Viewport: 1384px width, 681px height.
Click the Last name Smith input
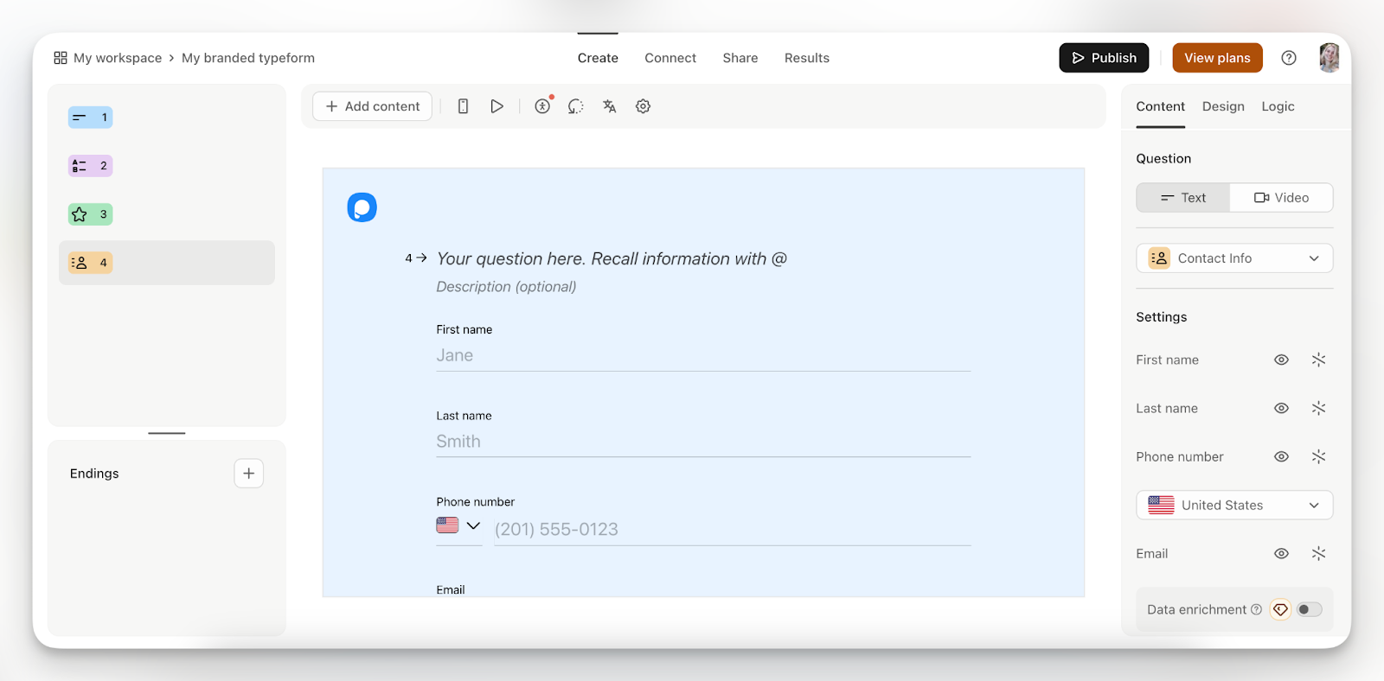coord(703,442)
